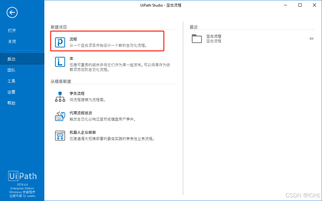
Task: Click the 事务流程 template title
Action: (77, 93)
